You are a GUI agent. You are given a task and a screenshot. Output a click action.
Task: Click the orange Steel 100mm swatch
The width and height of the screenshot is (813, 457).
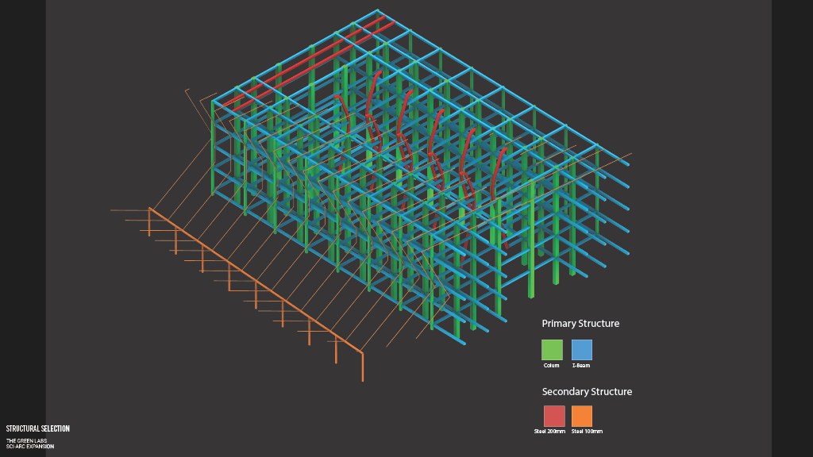tap(582, 416)
